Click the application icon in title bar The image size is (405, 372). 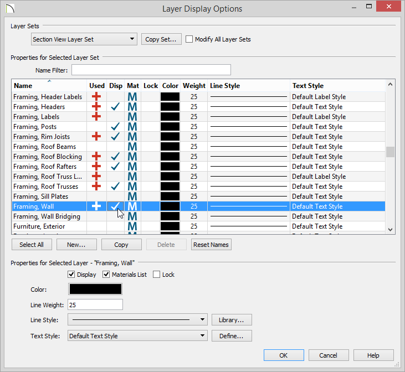coord(10,8)
